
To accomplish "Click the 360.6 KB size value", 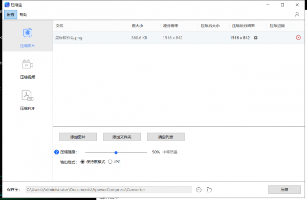I will (139, 38).
